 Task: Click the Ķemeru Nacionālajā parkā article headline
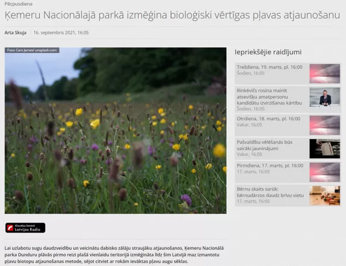[x=172, y=15]
